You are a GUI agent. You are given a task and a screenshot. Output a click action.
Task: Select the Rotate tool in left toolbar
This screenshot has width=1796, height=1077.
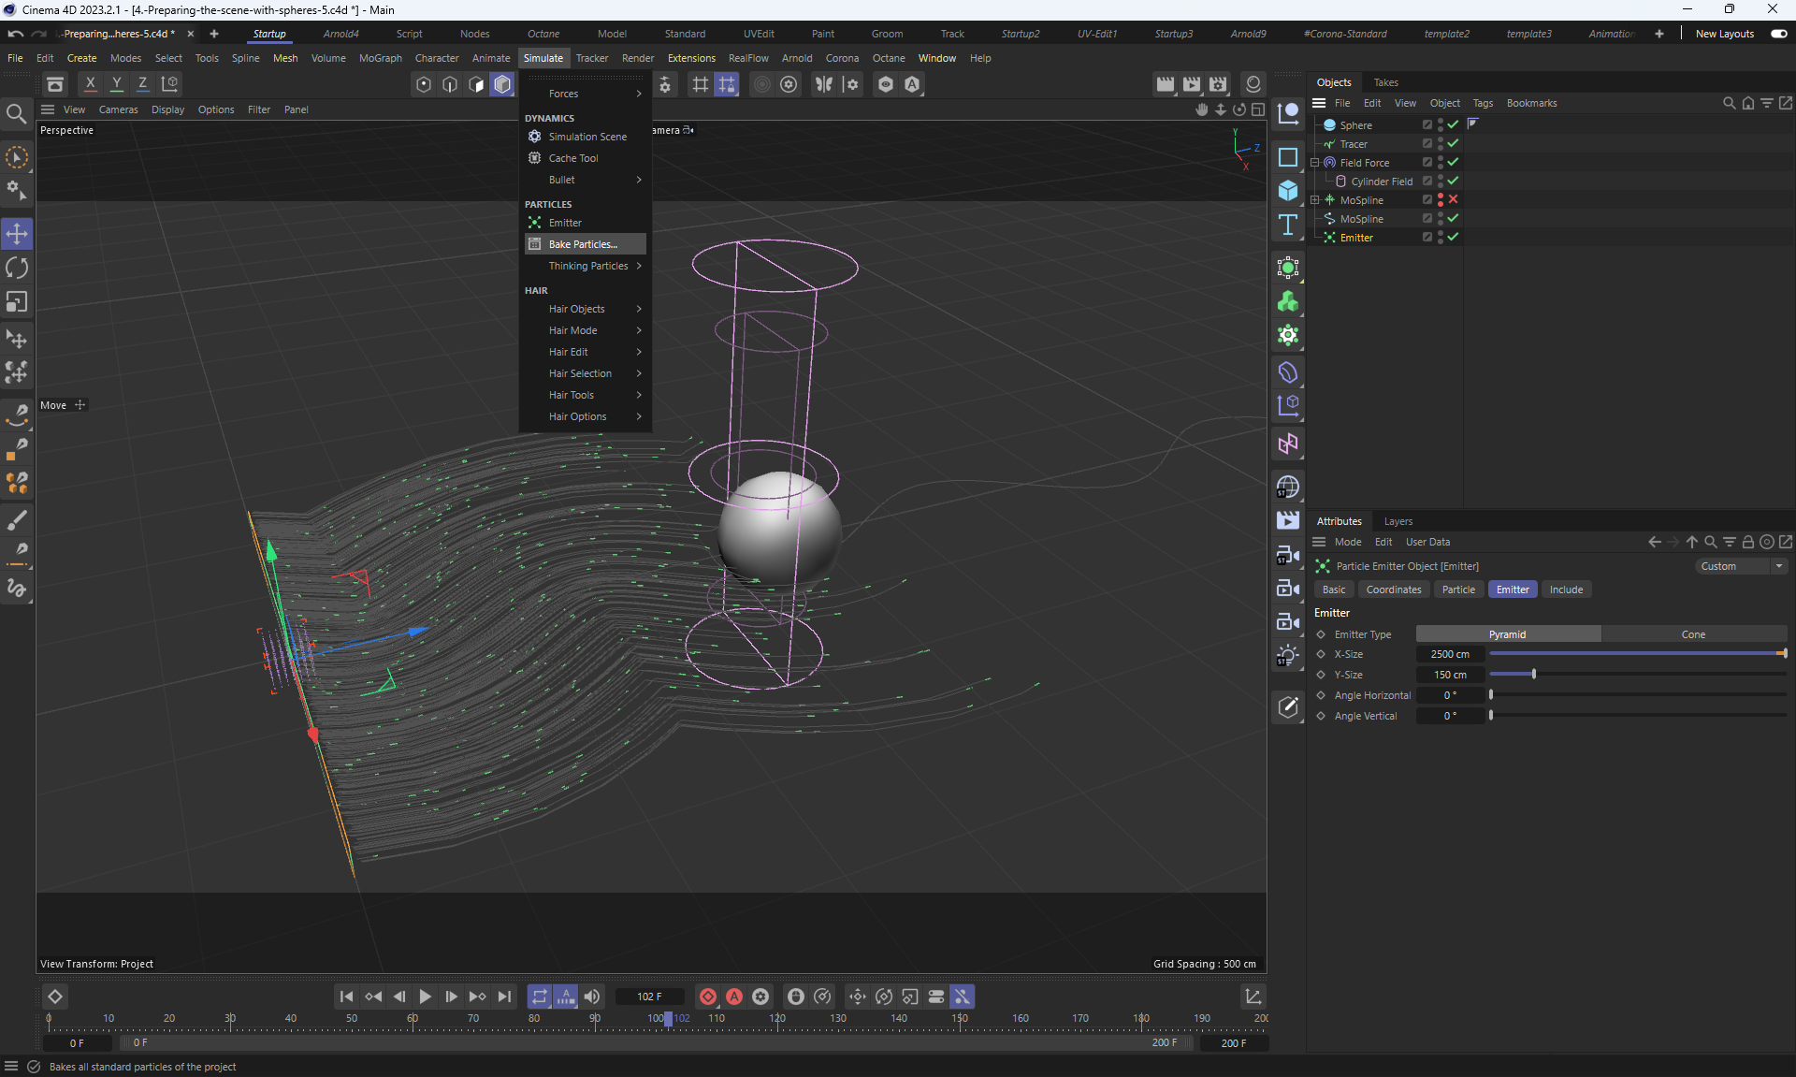17,269
